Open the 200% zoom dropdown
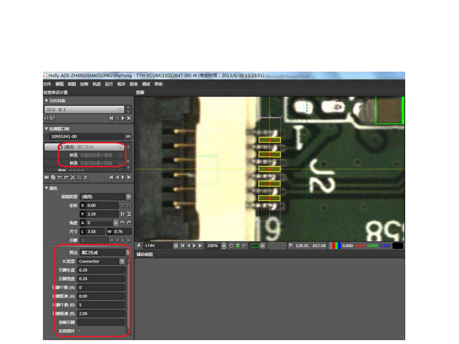Viewport: 459px width, 344px height. coord(224,246)
